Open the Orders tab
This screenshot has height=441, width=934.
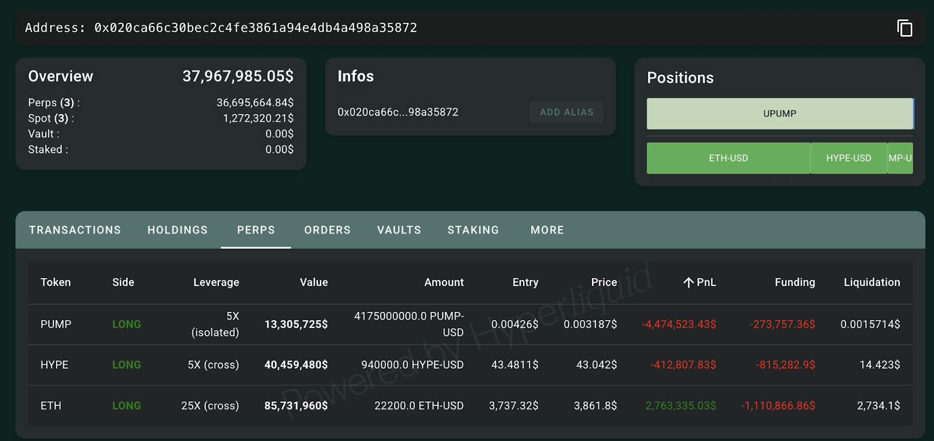[x=327, y=230]
